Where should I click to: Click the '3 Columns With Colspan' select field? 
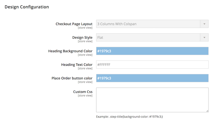coord(152,24)
